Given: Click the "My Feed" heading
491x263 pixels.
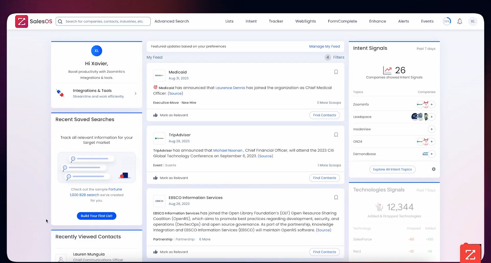Looking at the screenshot, I should pyautogui.click(x=155, y=57).
